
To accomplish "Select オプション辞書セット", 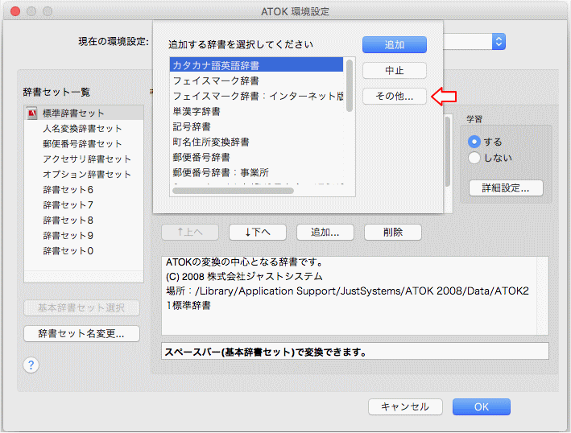I will [x=84, y=175].
